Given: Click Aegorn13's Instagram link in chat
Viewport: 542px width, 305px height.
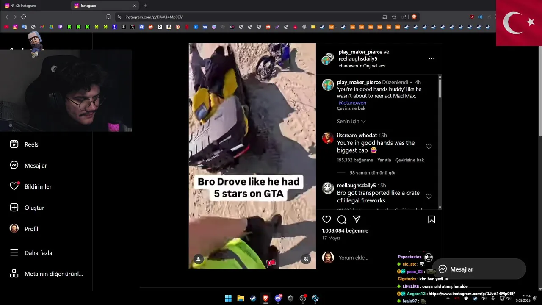Looking at the screenshot, I should point(471,294).
